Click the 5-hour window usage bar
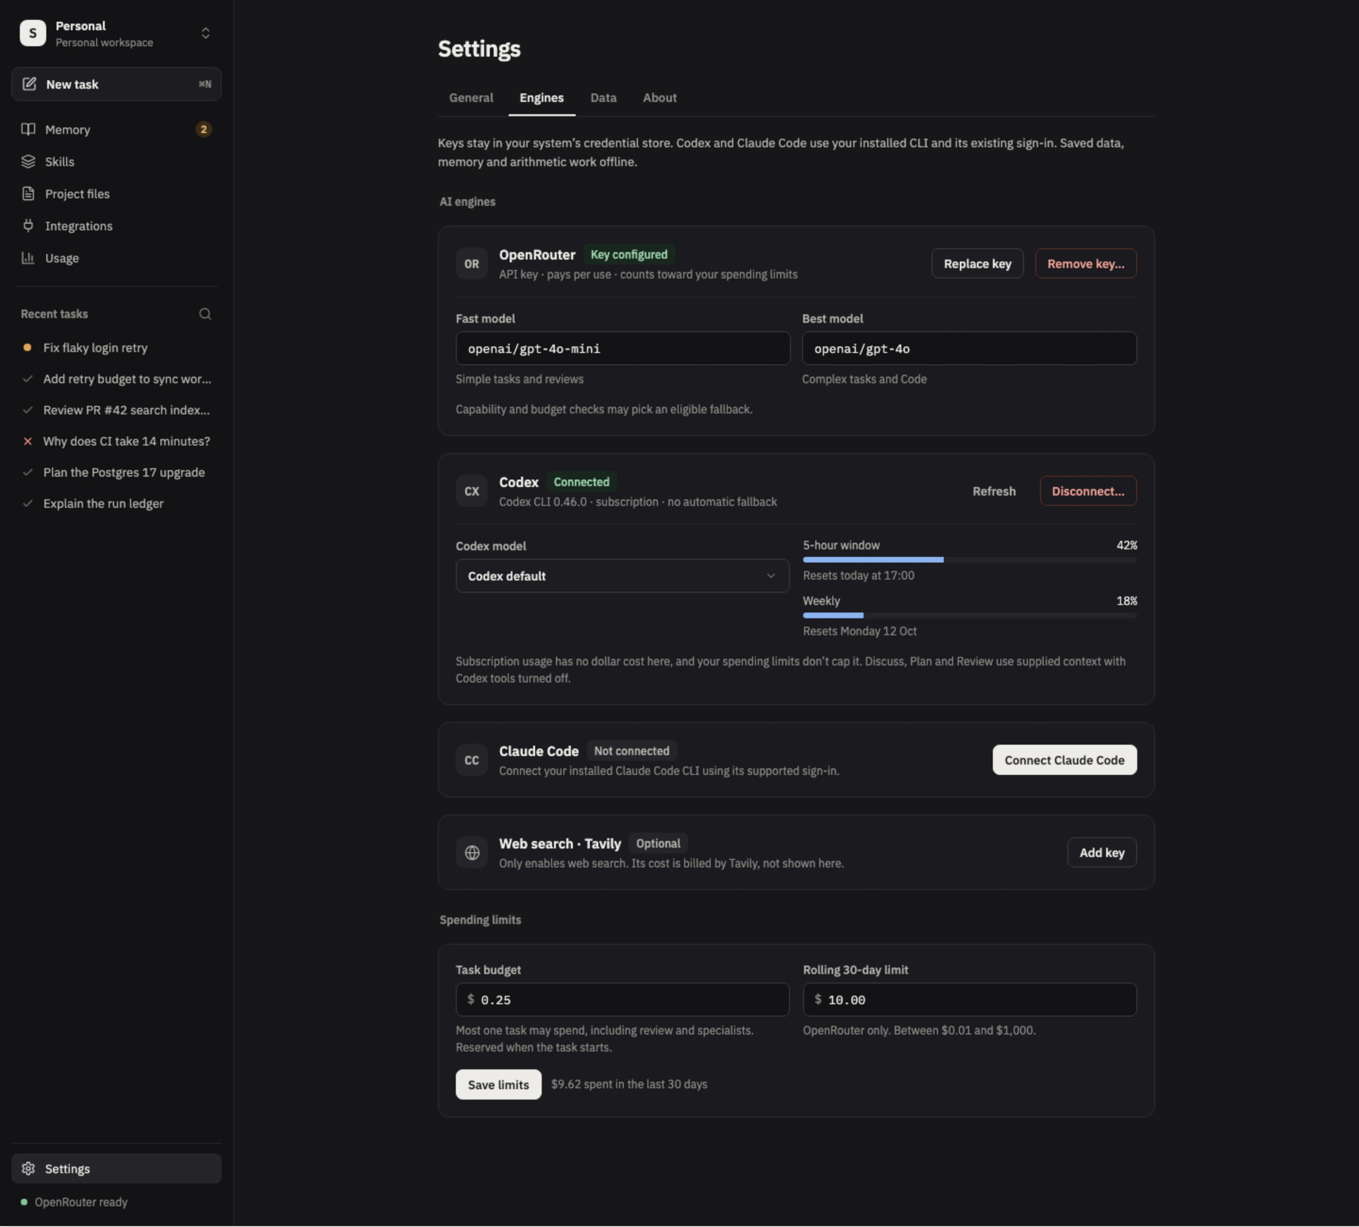Viewport: 1359px width, 1227px height. click(x=969, y=560)
